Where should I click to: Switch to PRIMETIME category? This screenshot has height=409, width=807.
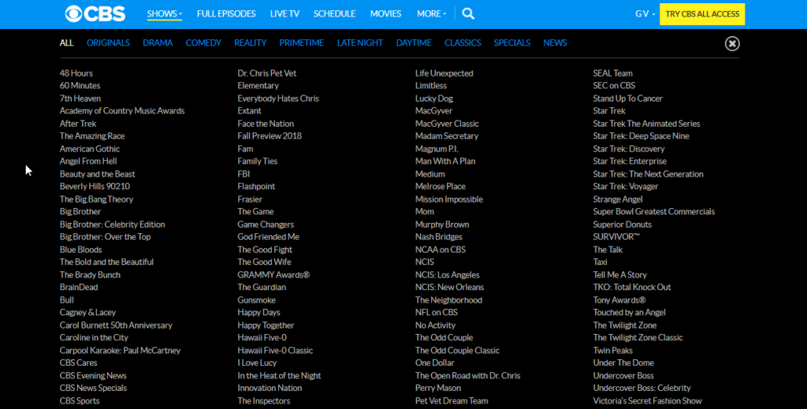[x=302, y=43]
